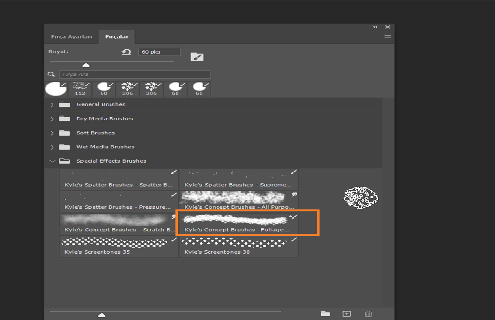The width and height of the screenshot is (495, 320).
Task: Click the Wet Media Brushes folder icon
Action: [64, 147]
